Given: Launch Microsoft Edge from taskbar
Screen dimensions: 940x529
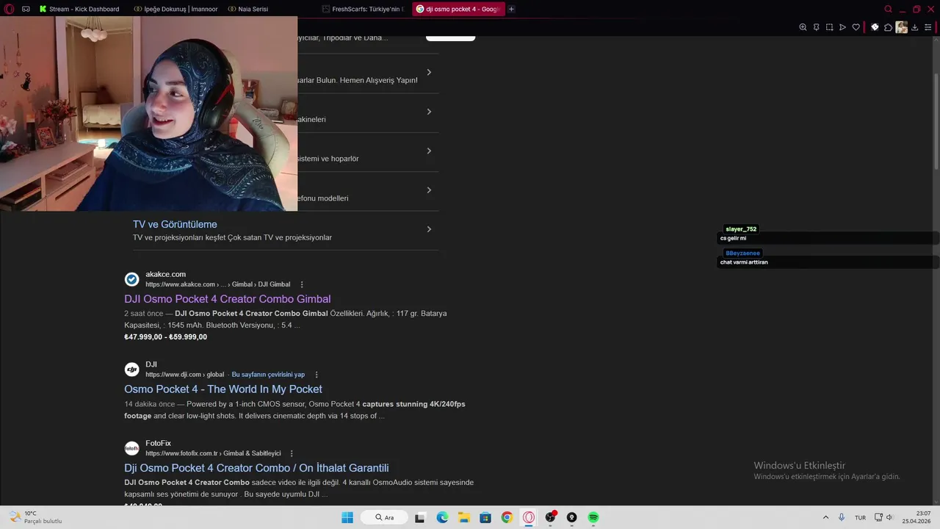Looking at the screenshot, I should (x=442, y=517).
